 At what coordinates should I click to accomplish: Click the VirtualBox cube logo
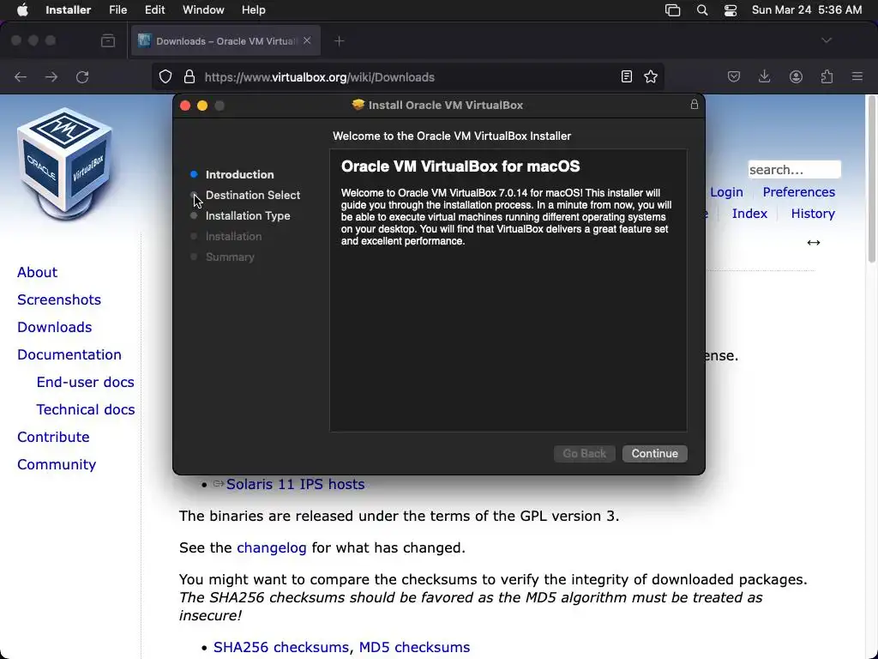pyautogui.click(x=64, y=164)
